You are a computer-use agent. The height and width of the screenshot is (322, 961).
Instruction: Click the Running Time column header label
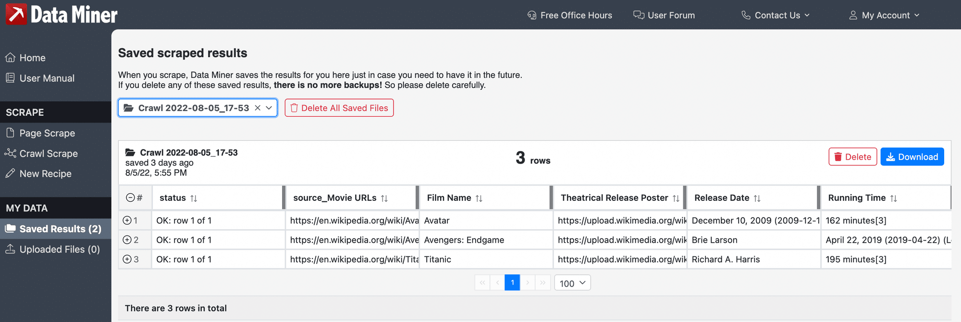857,198
